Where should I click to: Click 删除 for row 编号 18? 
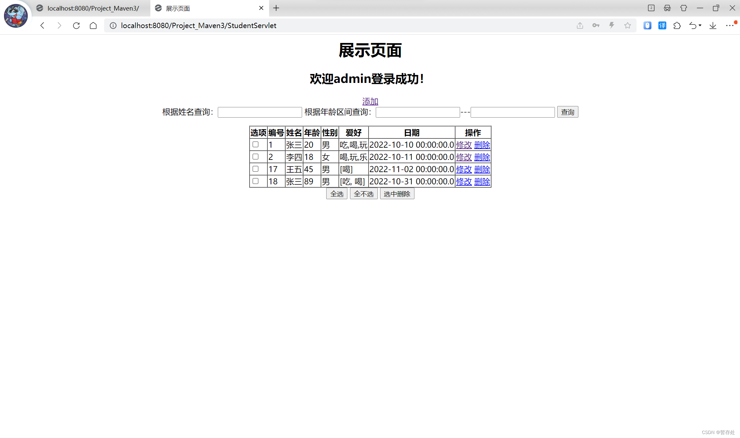tap(482, 181)
